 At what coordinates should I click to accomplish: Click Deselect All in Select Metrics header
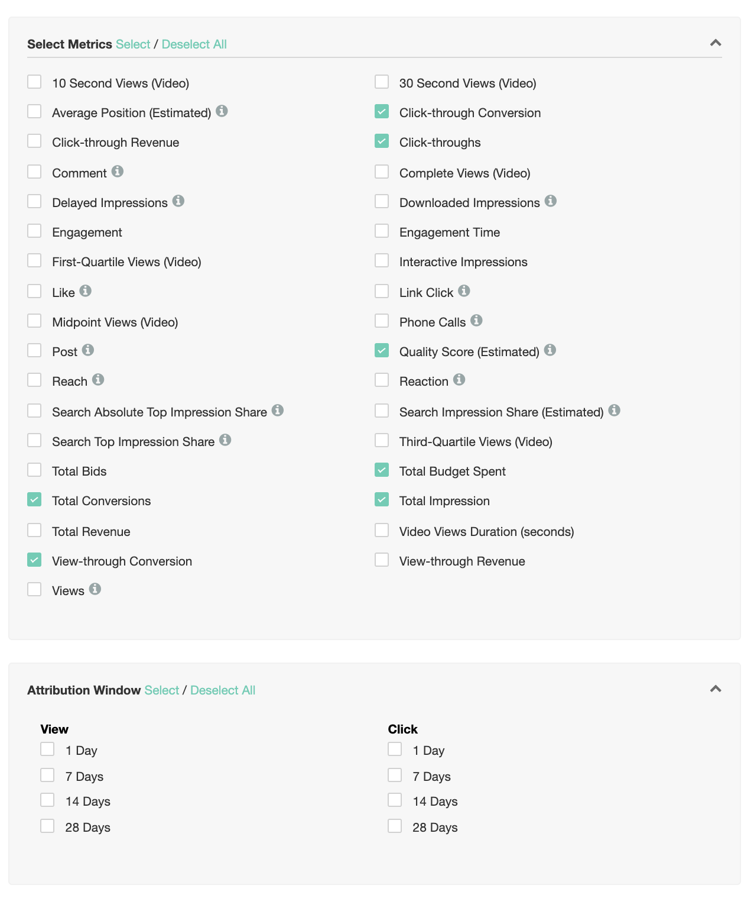point(194,44)
